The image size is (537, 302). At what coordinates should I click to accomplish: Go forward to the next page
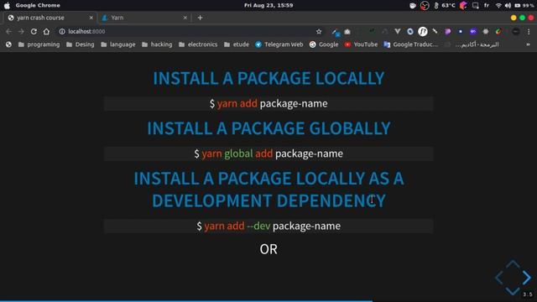click(21, 32)
